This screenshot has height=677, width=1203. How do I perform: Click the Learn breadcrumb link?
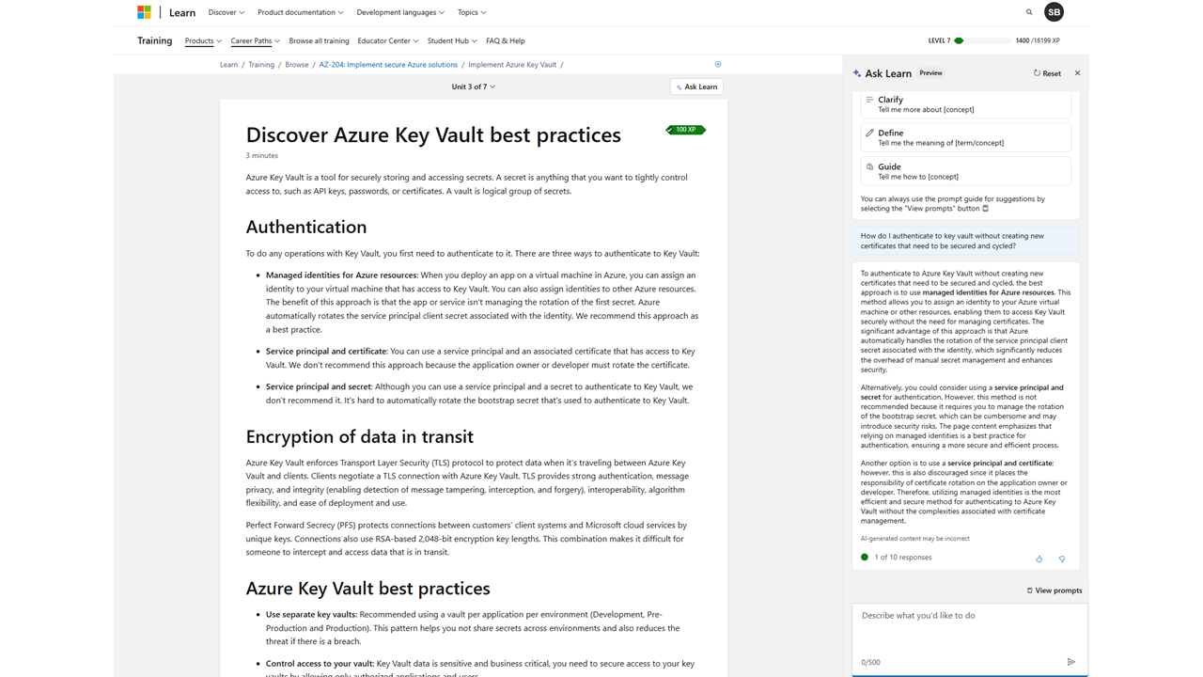click(228, 65)
